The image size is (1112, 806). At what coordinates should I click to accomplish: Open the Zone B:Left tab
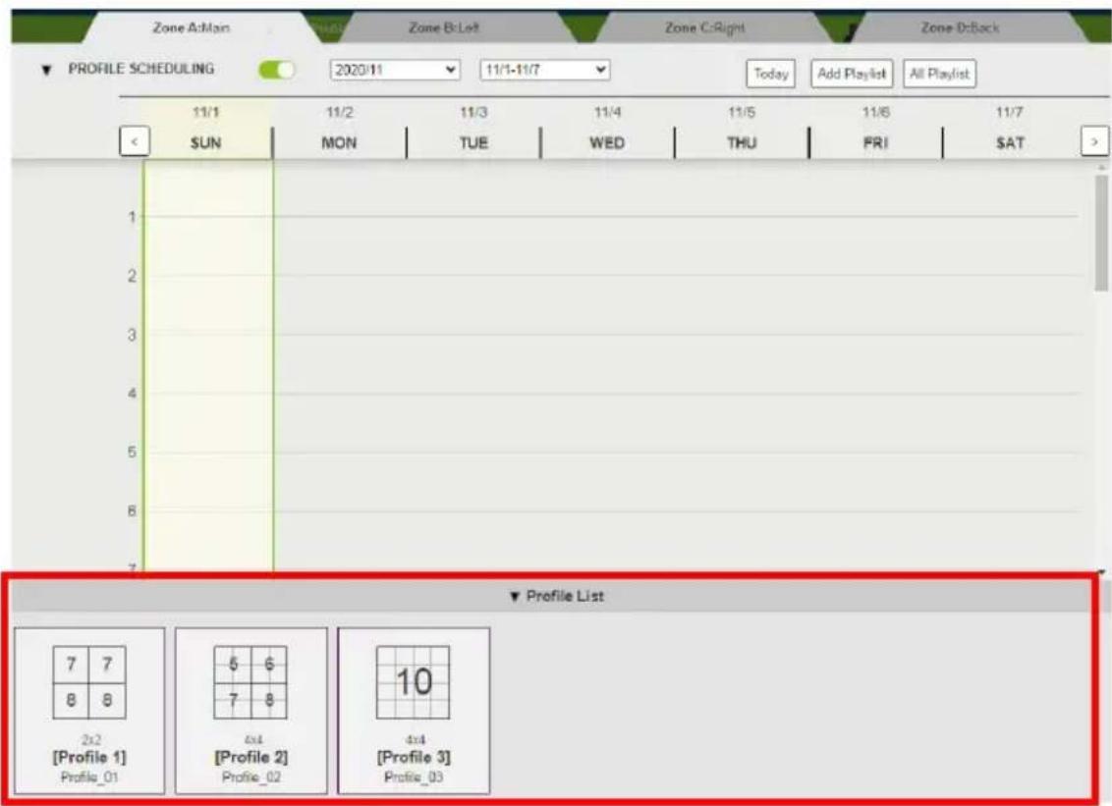click(444, 27)
